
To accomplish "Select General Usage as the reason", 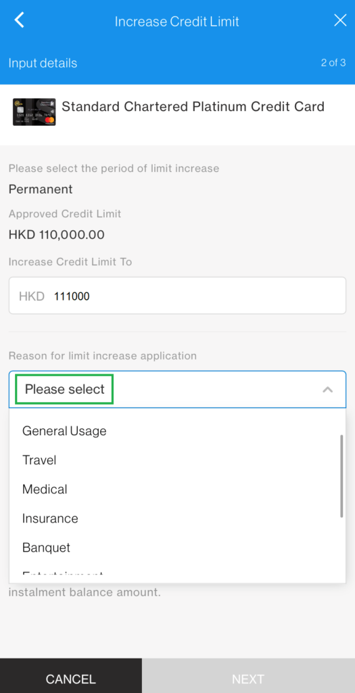I will [64, 431].
